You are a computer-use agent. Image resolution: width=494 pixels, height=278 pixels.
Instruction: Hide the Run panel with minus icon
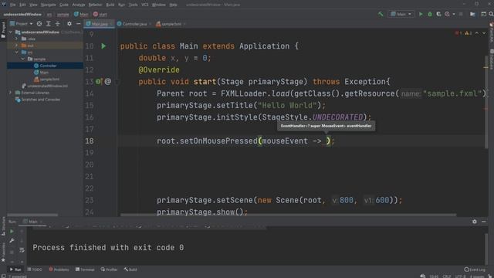tap(484, 222)
